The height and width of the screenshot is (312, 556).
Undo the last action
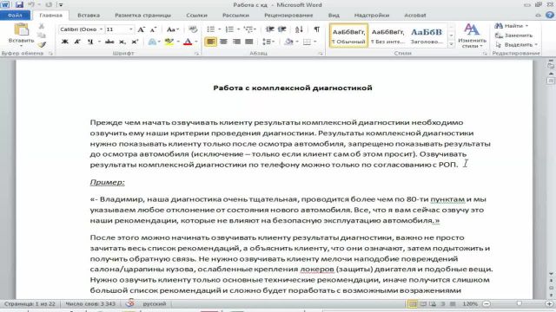pyautogui.click(x=31, y=4)
